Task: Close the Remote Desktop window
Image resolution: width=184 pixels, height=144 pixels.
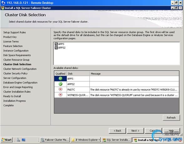Action: [x=180, y=3]
